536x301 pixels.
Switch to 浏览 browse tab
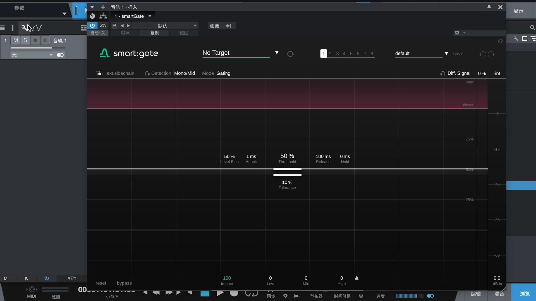[524, 294]
